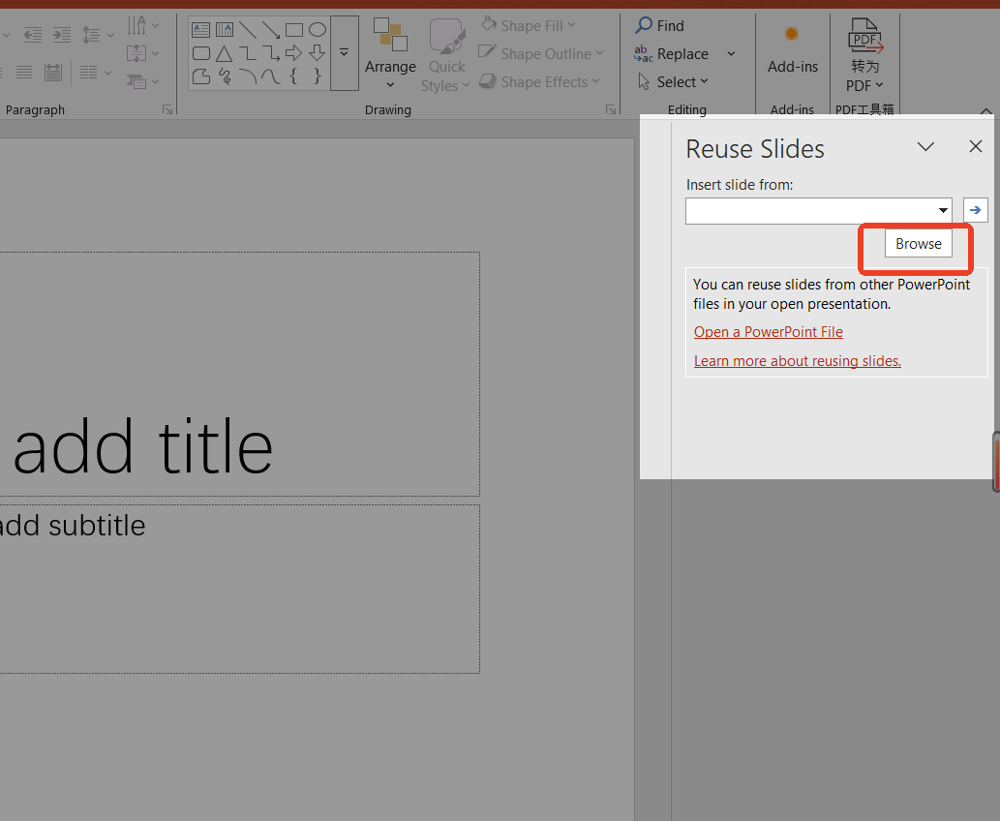Select the Rectangle shape in the shapes gallery
1000x821 pixels.
coord(294,30)
